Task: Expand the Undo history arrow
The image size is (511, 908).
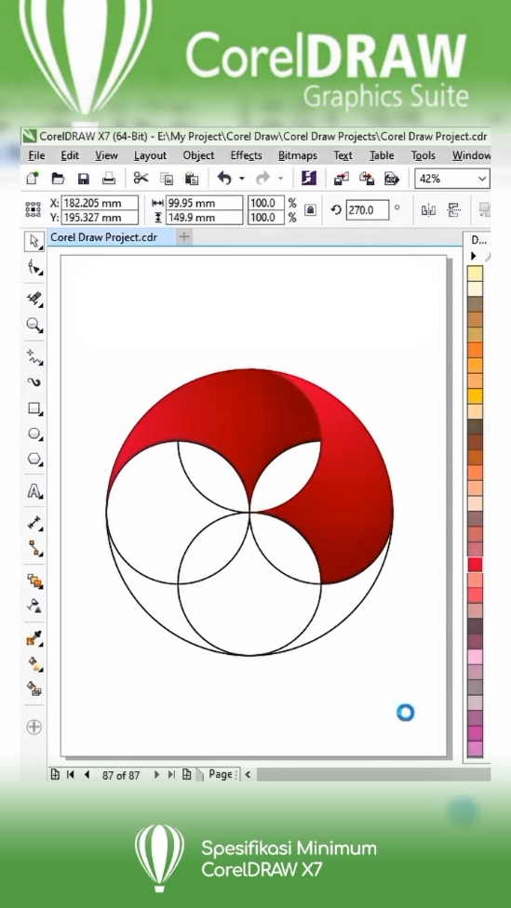Action: pyautogui.click(x=242, y=179)
